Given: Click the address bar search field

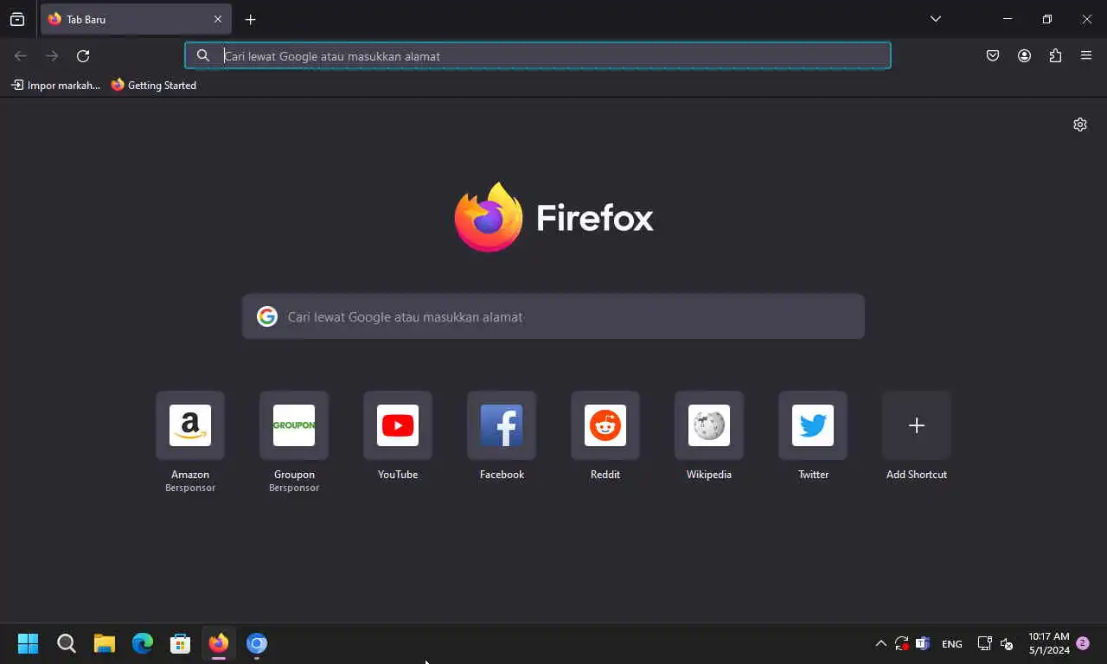Looking at the screenshot, I should pyautogui.click(x=538, y=56).
